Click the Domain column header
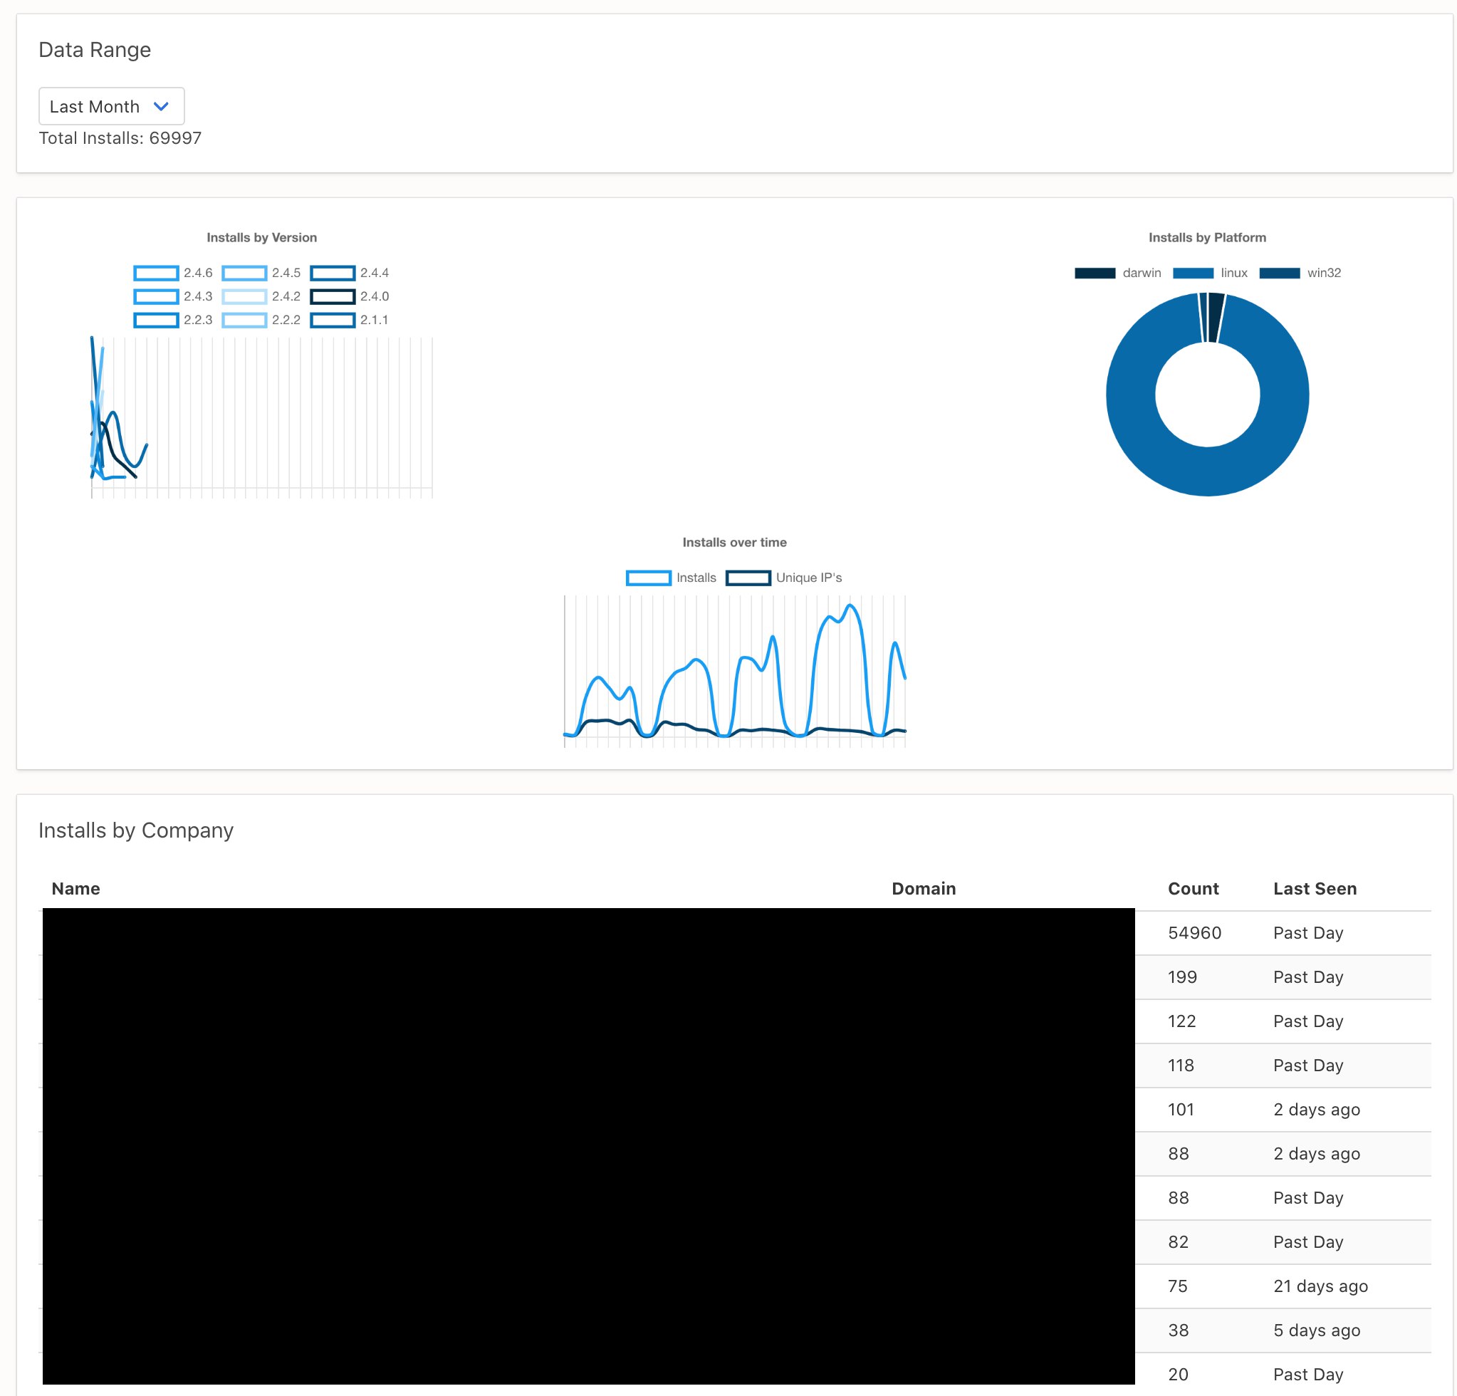Screen dimensions: 1457x1396 coord(923,888)
